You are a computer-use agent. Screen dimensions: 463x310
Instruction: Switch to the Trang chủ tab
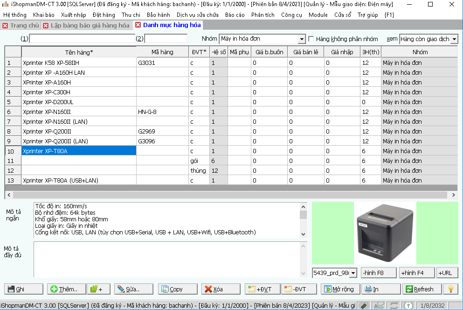click(25, 25)
